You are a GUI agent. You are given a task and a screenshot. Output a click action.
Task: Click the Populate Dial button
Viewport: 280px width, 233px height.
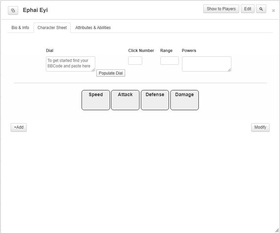pos(111,73)
